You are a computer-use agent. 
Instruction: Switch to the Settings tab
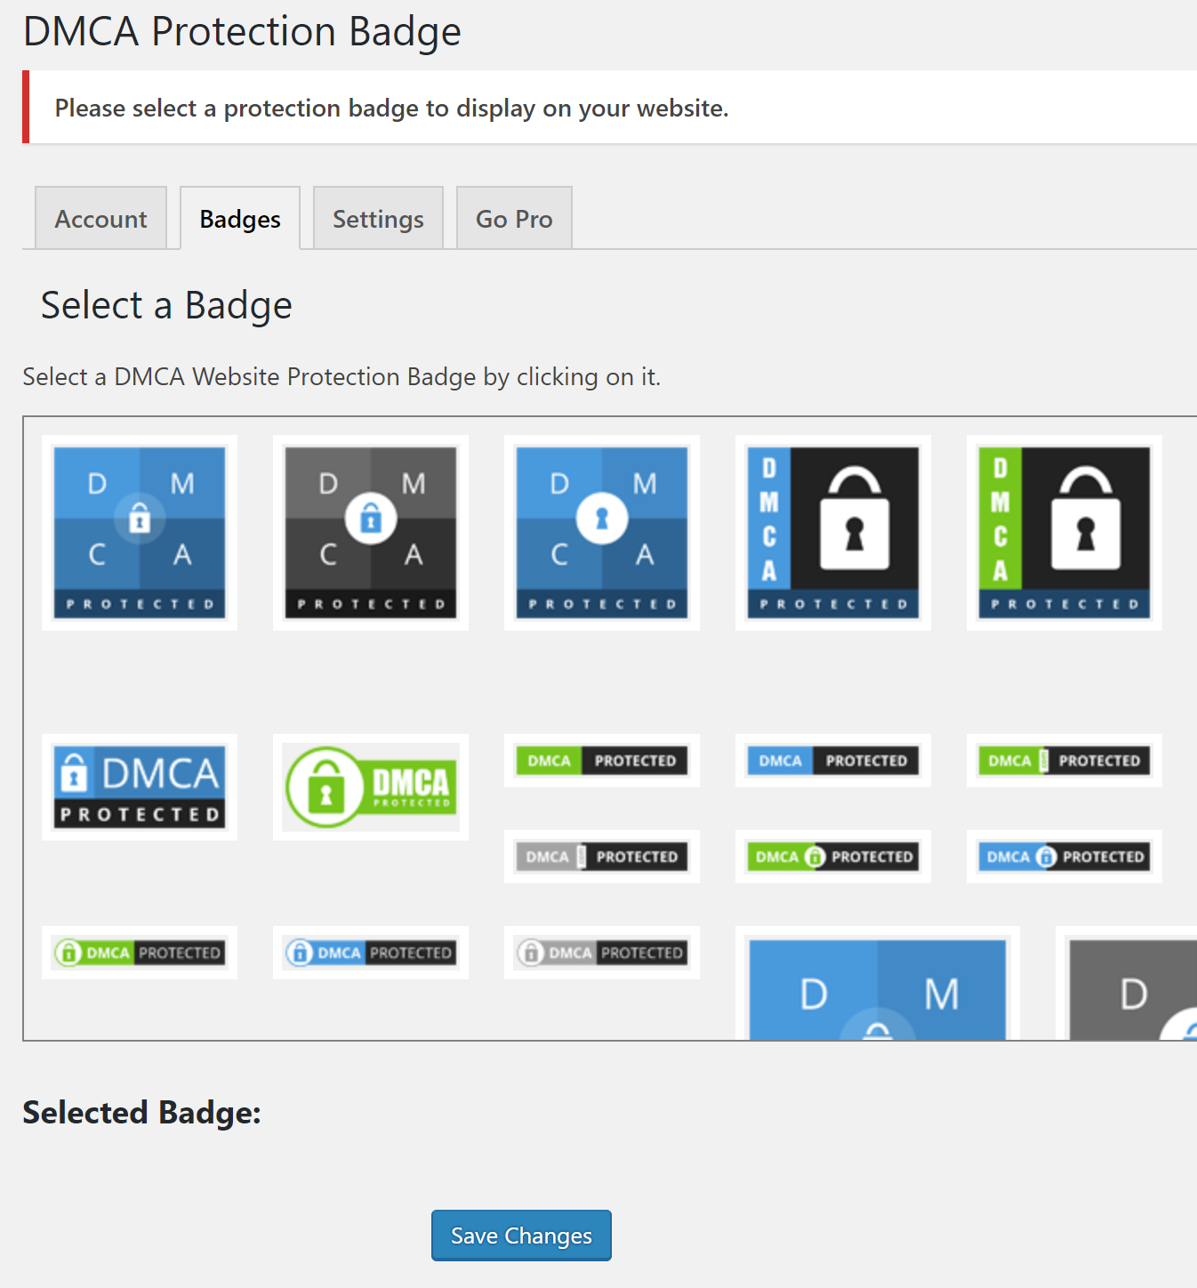tap(378, 219)
